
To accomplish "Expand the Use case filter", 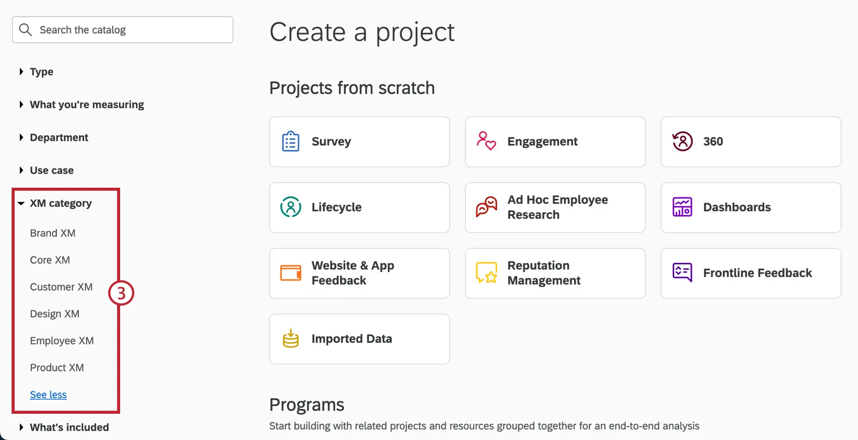I will coord(51,170).
